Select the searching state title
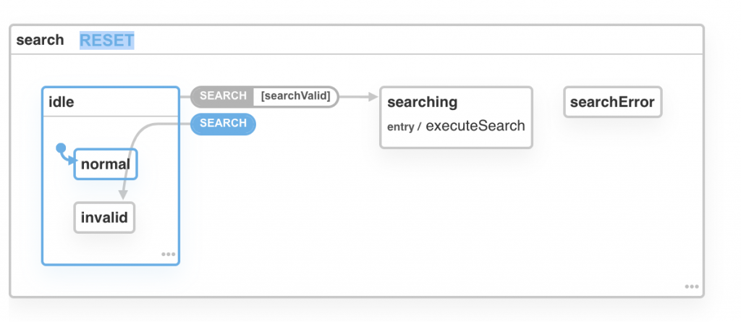Viewport: 741px width, 322px height. (423, 102)
